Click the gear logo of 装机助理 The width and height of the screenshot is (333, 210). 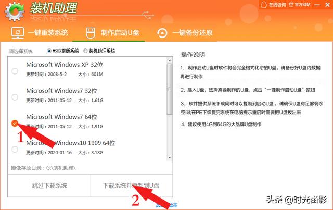pyautogui.click(x=15, y=11)
